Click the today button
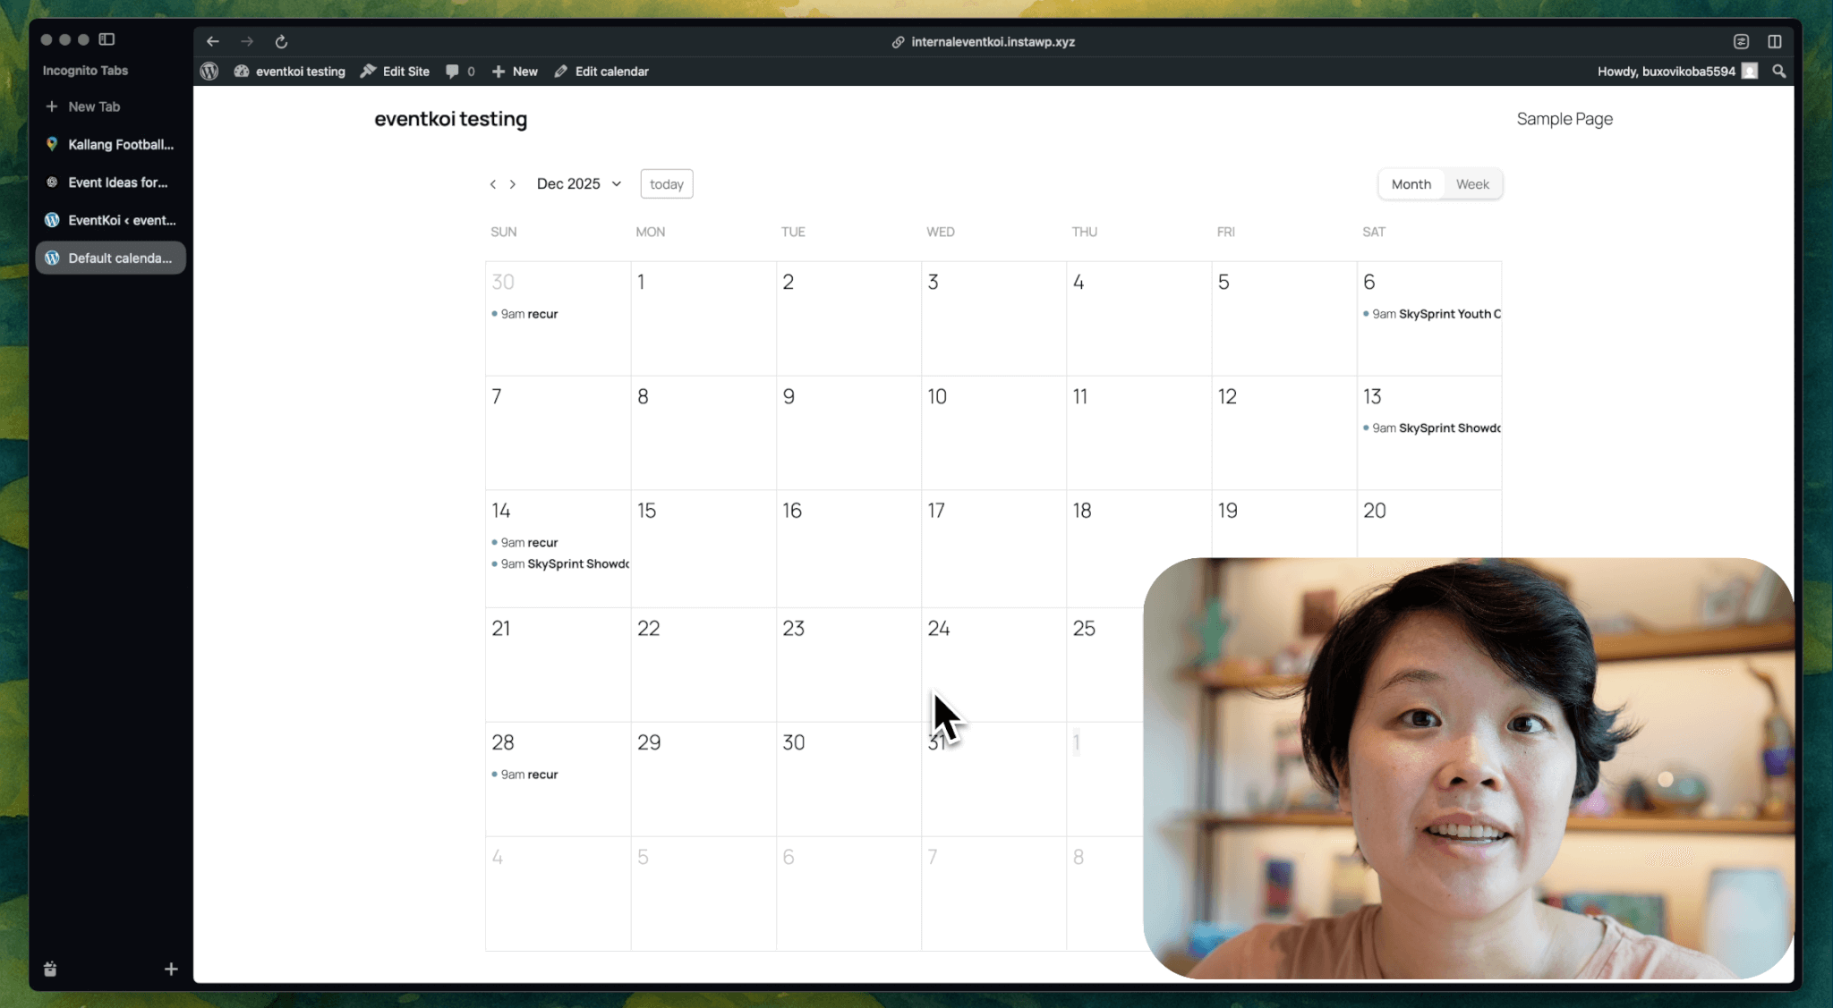1833x1008 pixels. 667,184
